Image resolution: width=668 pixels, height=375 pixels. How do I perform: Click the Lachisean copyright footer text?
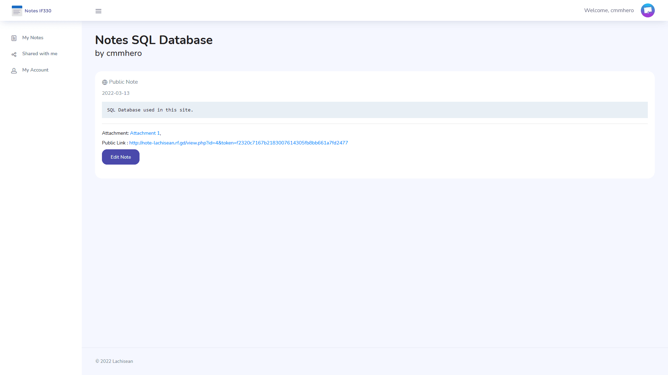(x=114, y=361)
